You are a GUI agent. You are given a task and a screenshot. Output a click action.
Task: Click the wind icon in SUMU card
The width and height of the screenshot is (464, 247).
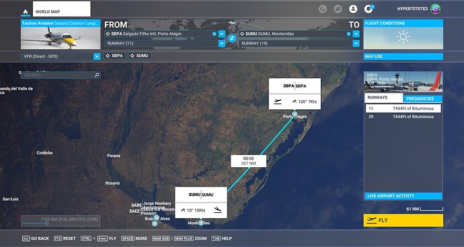coord(183,210)
